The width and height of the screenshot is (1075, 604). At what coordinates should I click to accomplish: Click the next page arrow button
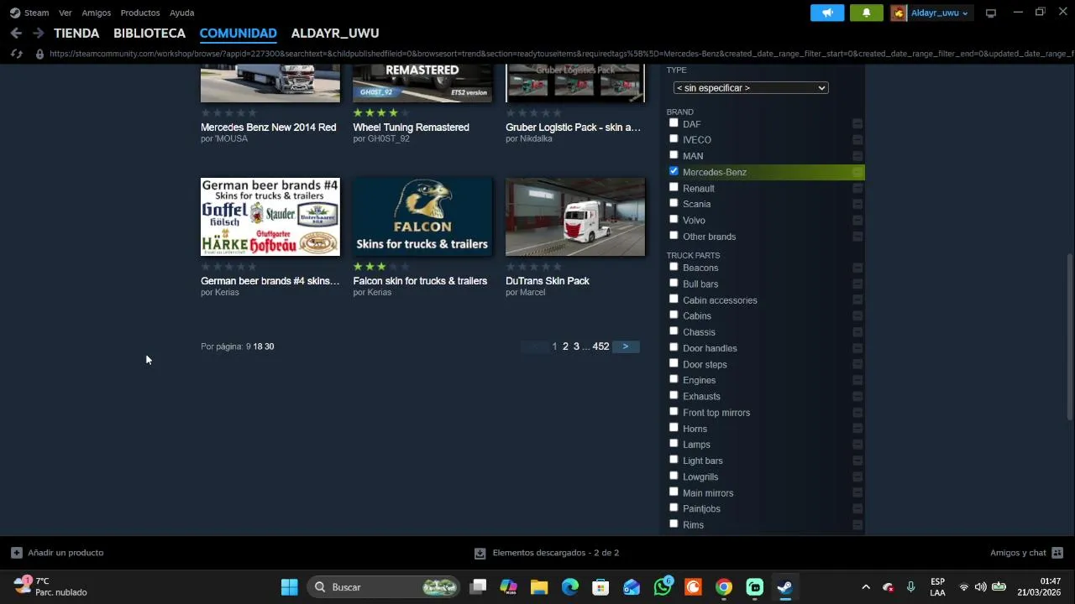tap(626, 346)
